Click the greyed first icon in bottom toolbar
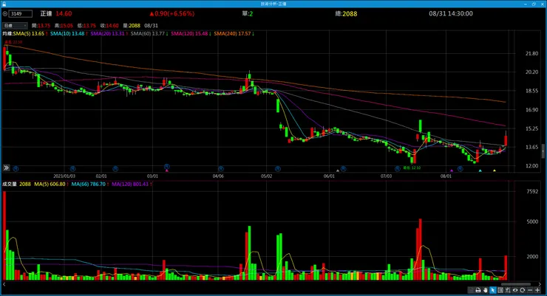This screenshot has height=296, width=547. (471, 290)
